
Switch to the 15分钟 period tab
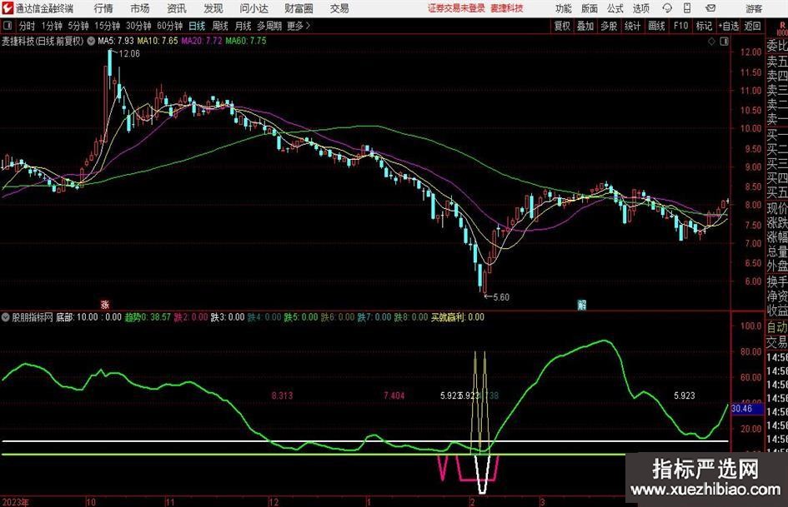[107, 26]
